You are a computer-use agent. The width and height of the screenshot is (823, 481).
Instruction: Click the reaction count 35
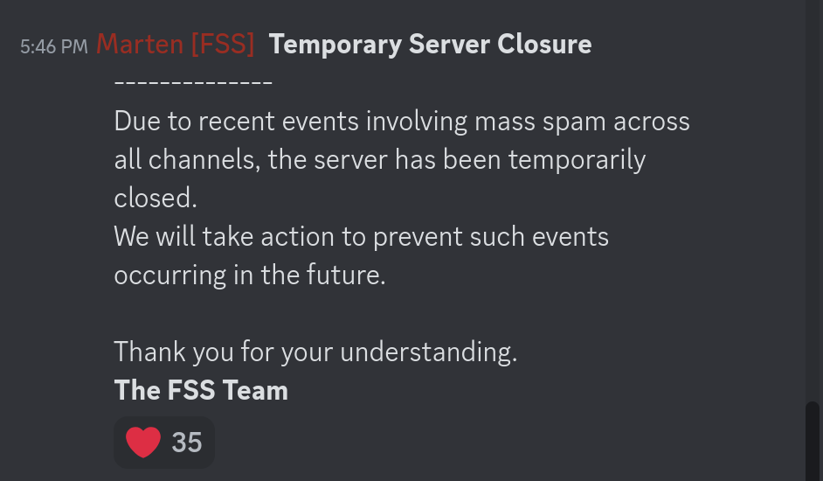coord(187,443)
